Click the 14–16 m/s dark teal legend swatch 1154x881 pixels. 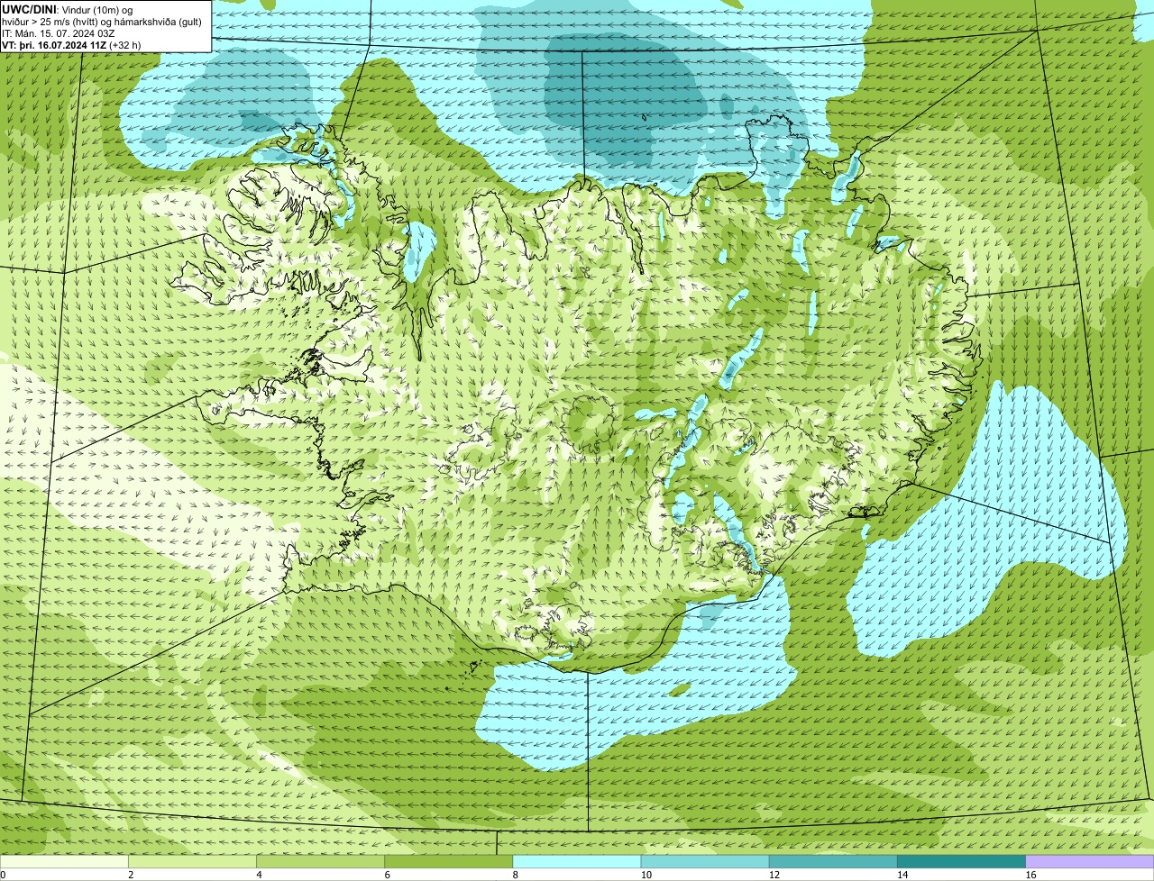962,861
